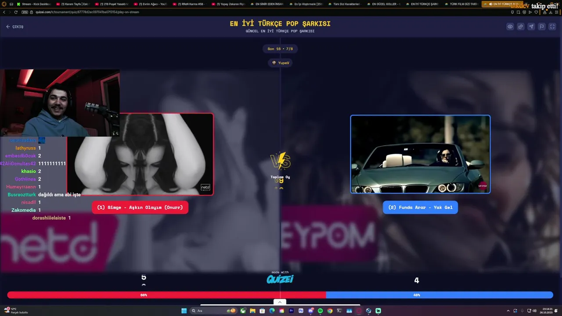
Task: Open the browser easy setup menu icon
Action: 557,12
